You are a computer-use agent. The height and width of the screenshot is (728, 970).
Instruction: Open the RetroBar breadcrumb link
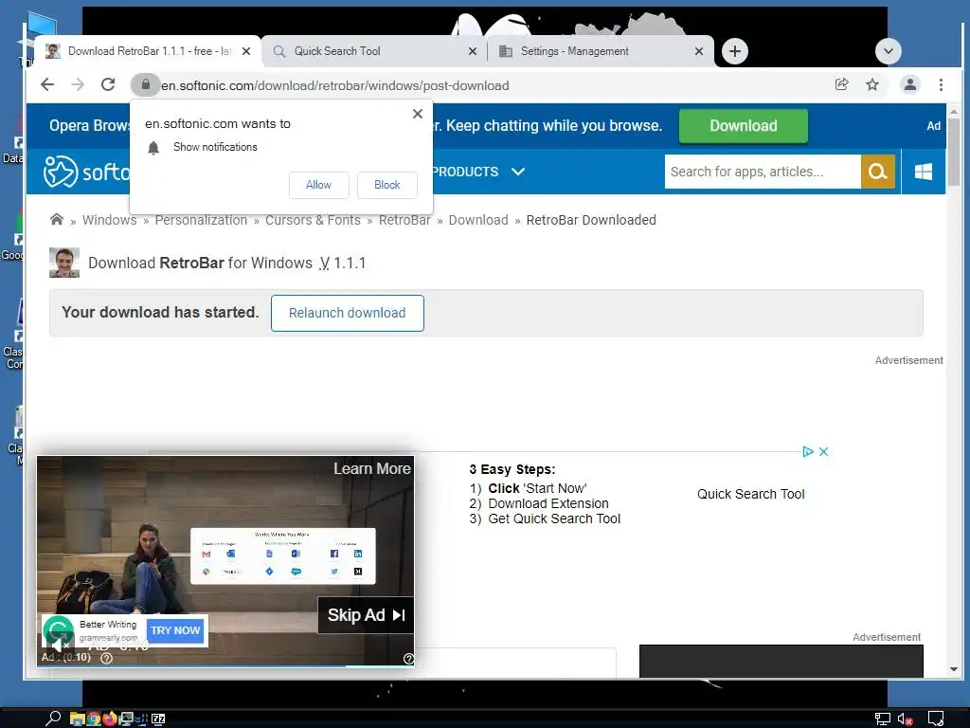pyautogui.click(x=404, y=220)
